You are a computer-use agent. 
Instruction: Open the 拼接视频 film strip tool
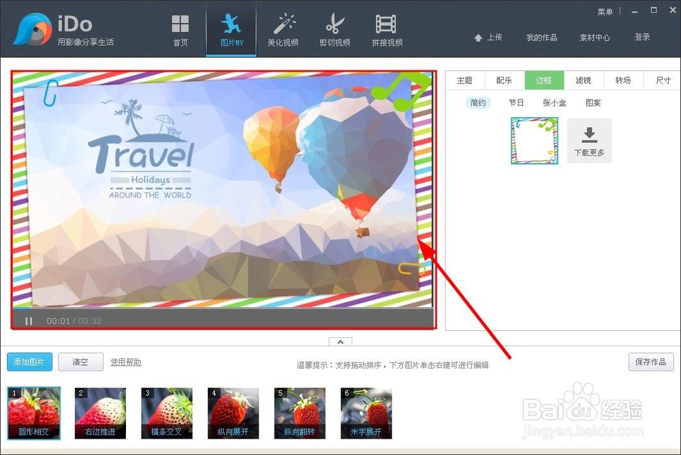click(x=387, y=30)
